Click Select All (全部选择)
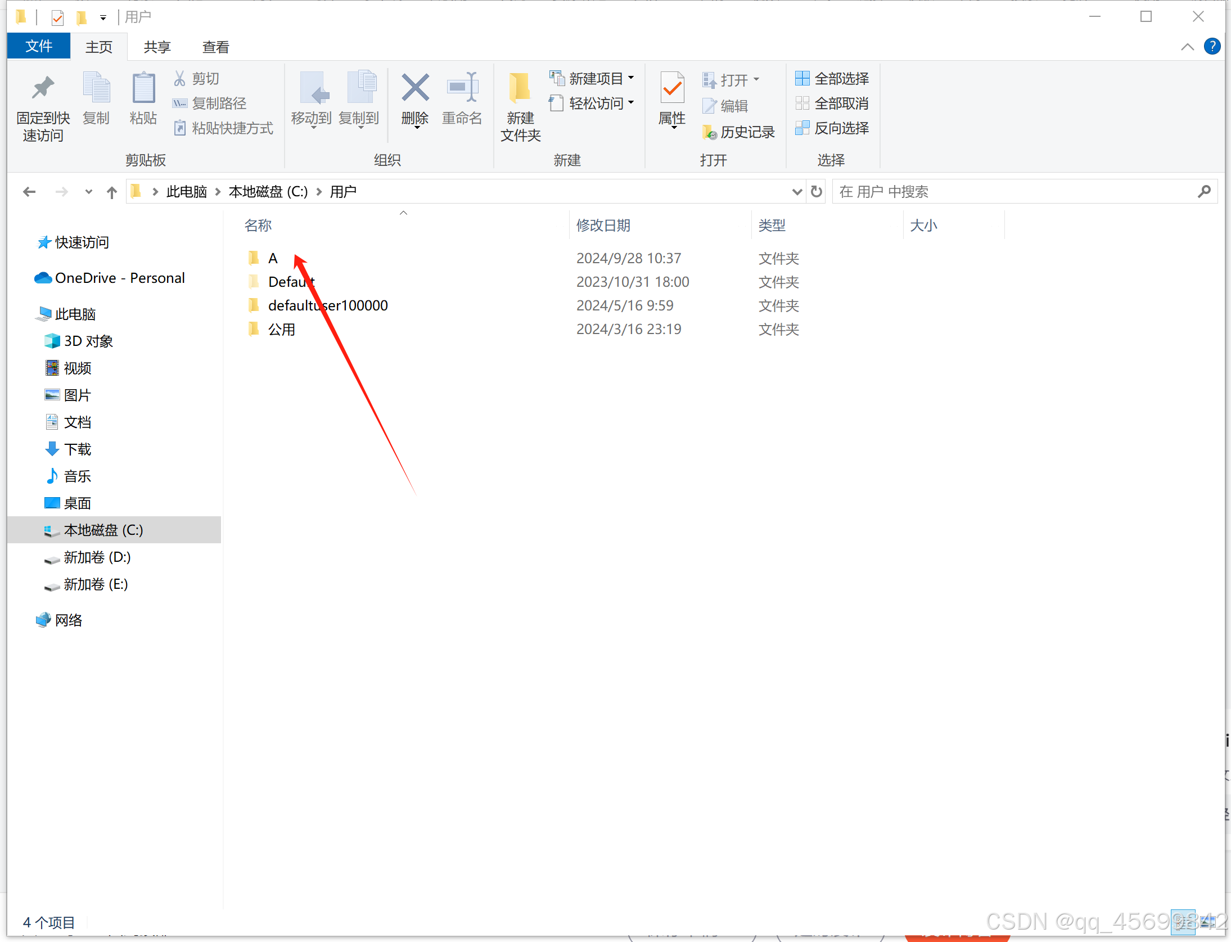Image resolution: width=1231 pixels, height=942 pixels. (x=833, y=79)
